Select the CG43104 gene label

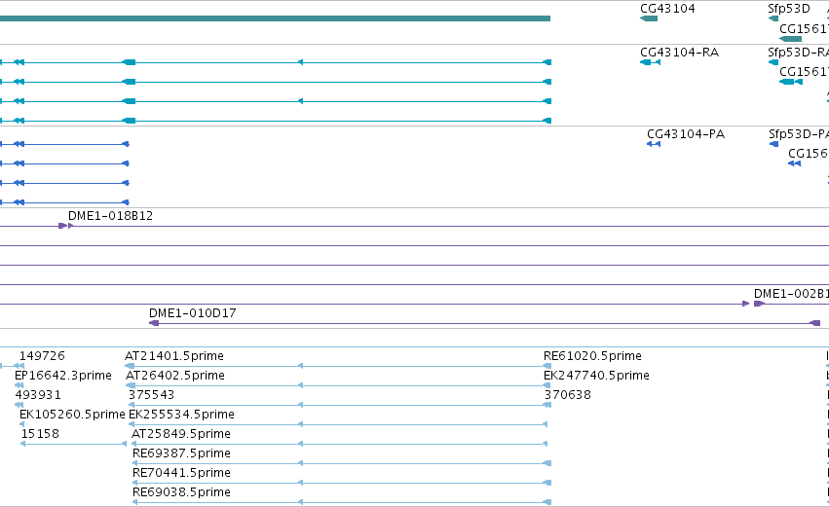[x=667, y=9]
